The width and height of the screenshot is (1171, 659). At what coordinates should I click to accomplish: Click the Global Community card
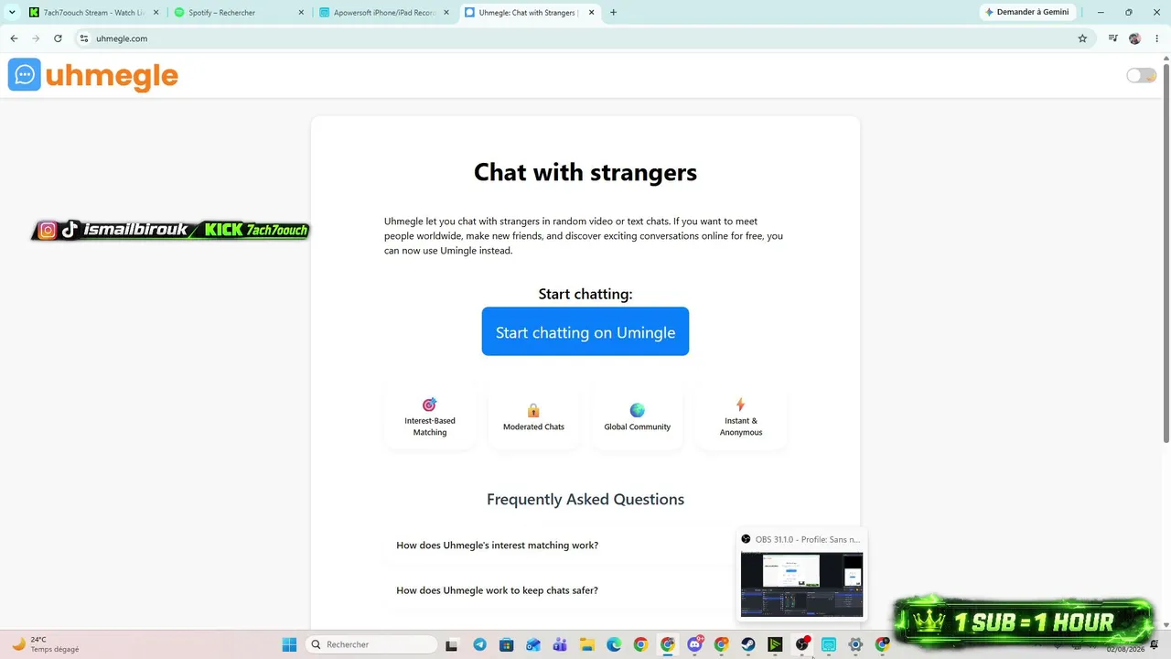(x=638, y=418)
